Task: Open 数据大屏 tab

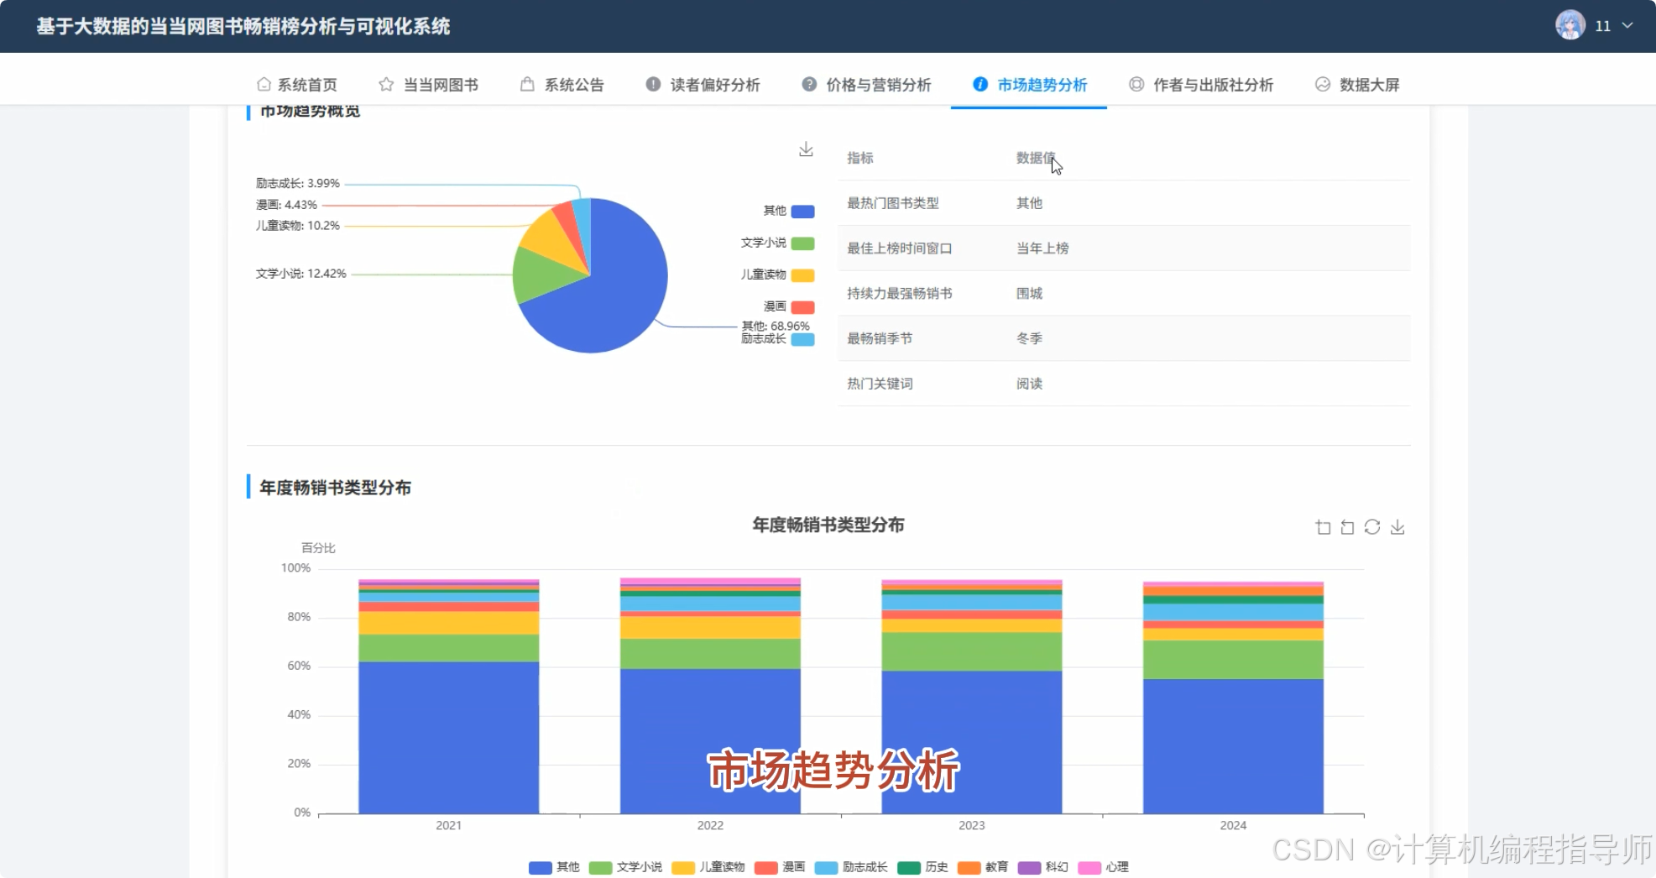Action: pyautogui.click(x=1357, y=85)
